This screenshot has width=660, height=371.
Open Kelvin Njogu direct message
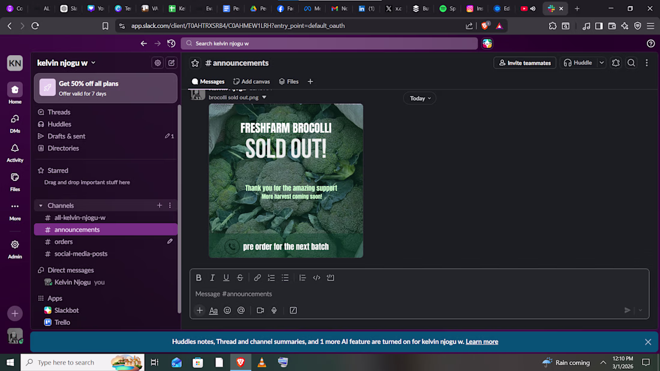pyautogui.click(x=106, y=282)
